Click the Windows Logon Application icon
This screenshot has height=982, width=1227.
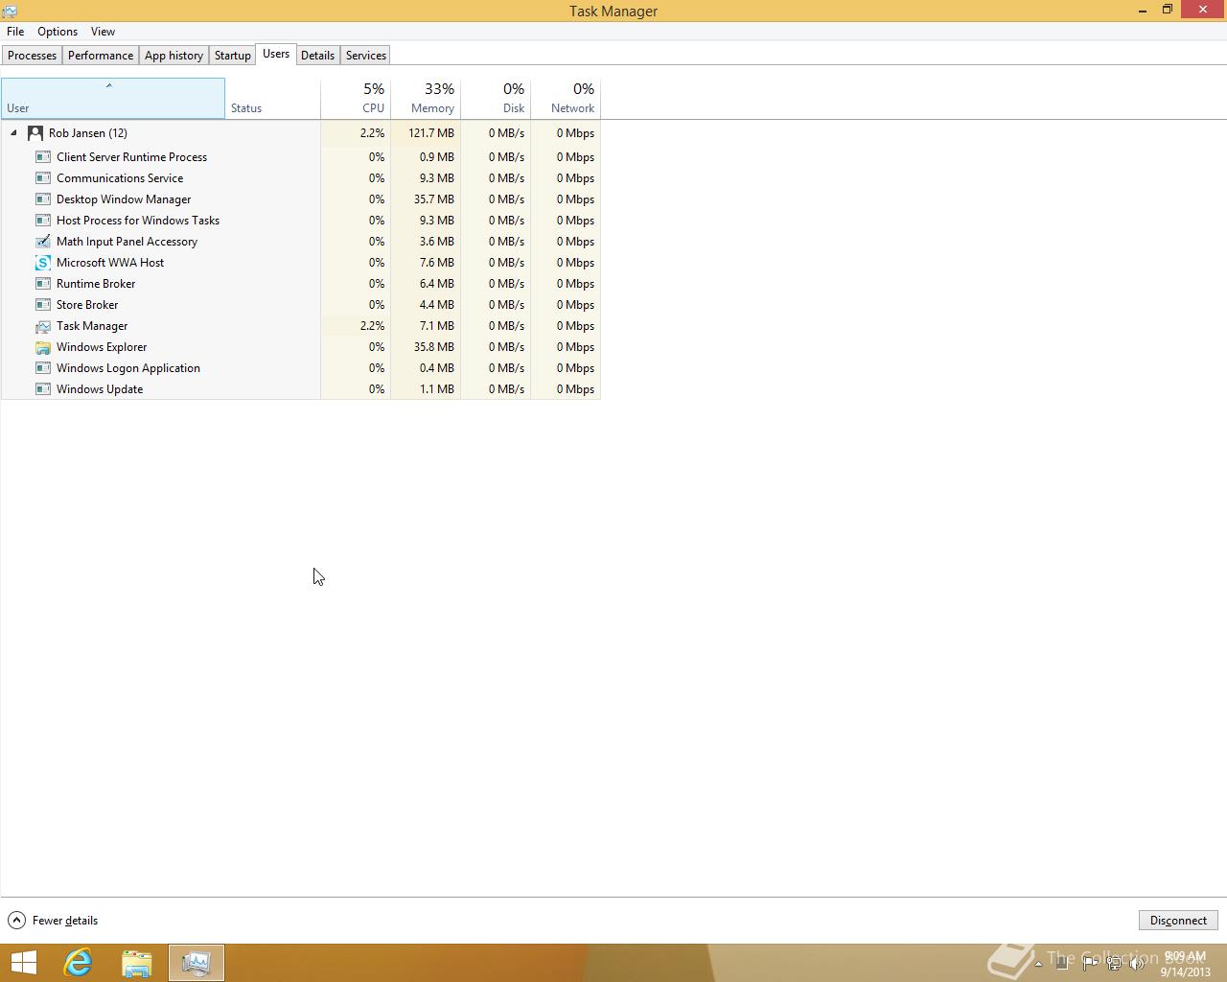click(43, 368)
